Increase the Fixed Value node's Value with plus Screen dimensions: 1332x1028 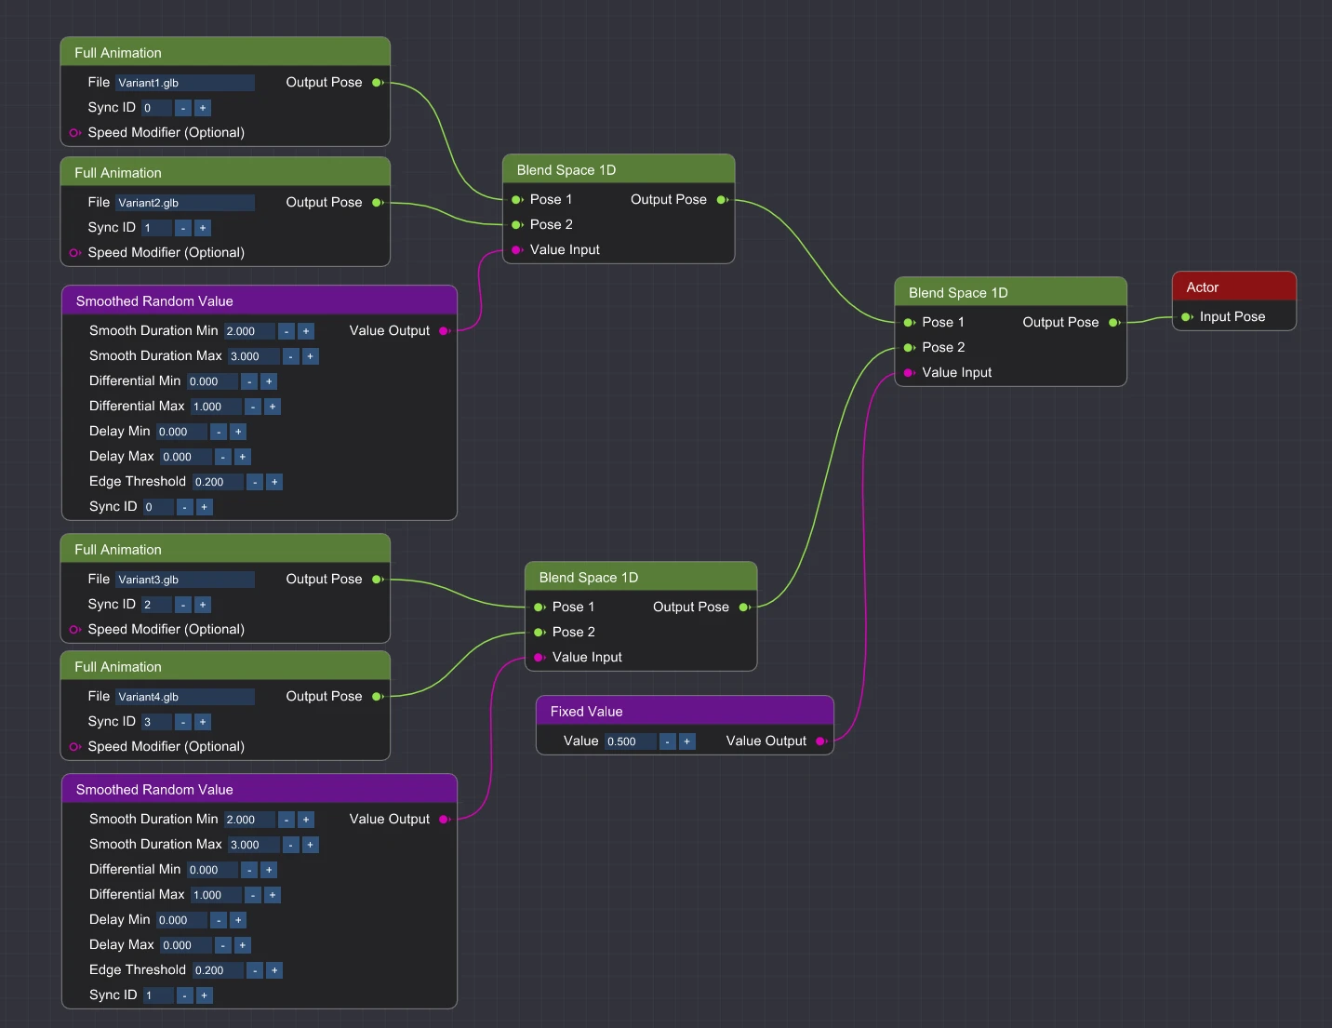pos(686,741)
